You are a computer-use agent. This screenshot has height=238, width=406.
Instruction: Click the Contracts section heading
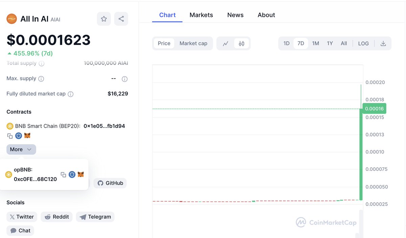point(19,112)
